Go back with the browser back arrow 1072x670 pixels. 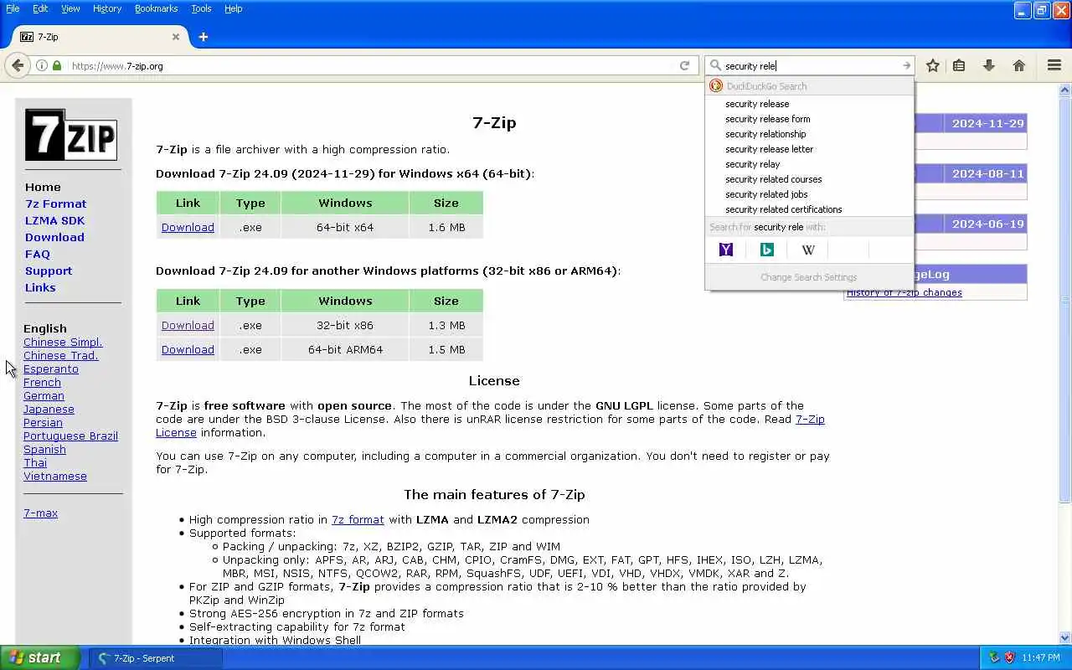click(x=18, y=65)
